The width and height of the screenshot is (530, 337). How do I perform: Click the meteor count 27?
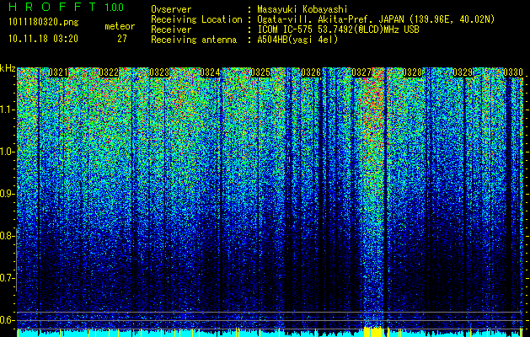[x=122, y=39]
